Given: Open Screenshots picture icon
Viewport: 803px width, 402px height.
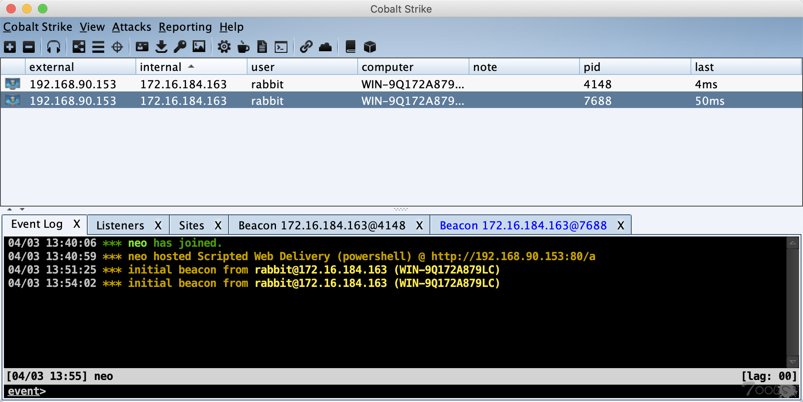Looking at the screenshot, I should [199, 47].
